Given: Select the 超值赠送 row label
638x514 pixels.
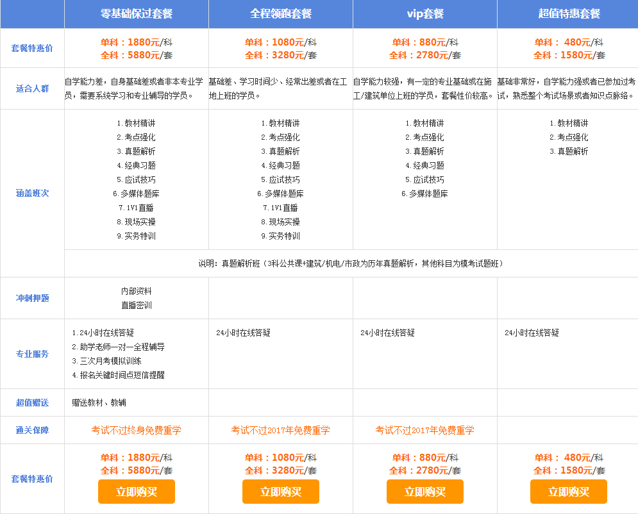Looking at the screenshot, I should coord(32,402).
